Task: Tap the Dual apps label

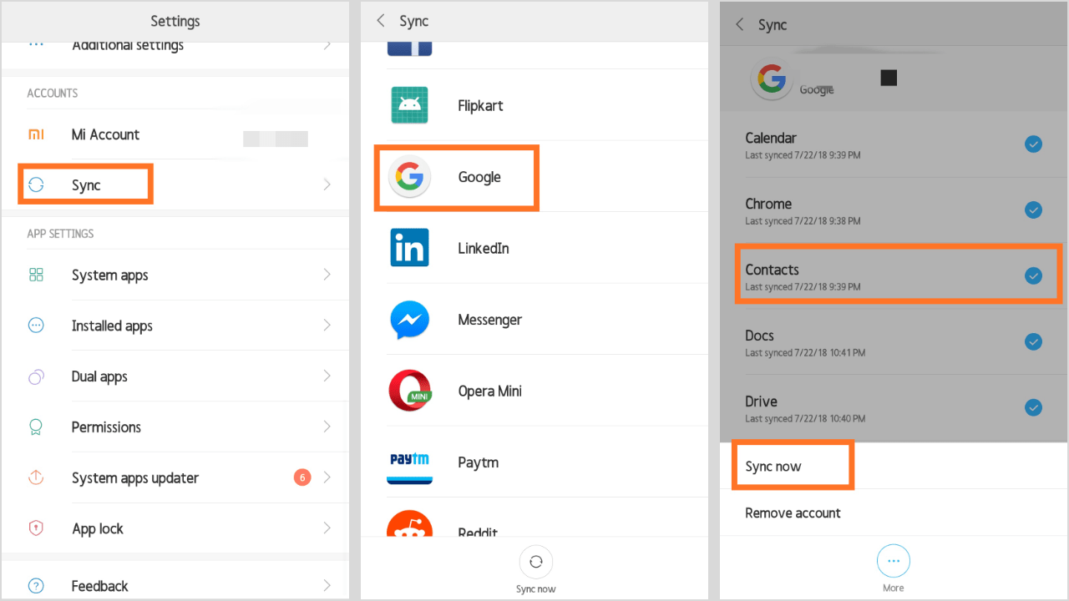Action: click(x=99, y=376)
